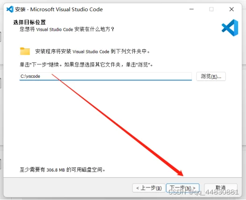Continue with 下一步(N) > button
The height and width of the screenshot is (200, 246).
tap(182, 188)
